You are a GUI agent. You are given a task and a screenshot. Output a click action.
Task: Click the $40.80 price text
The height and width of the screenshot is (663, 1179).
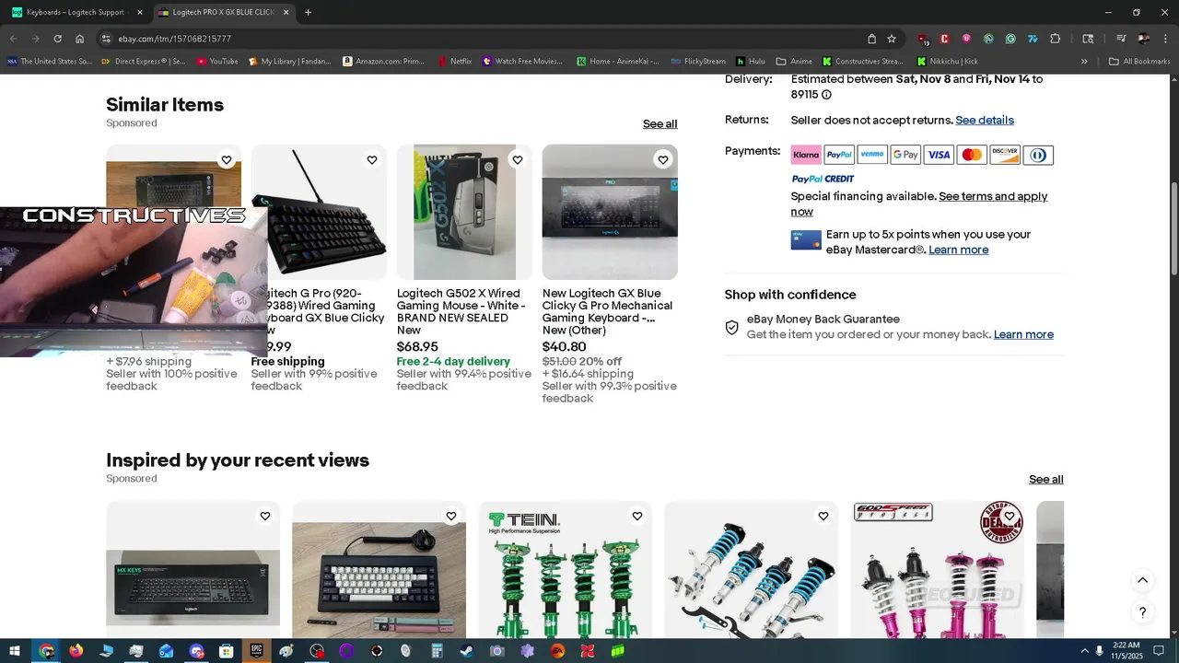pyautogui.click(x=564, y=347)
